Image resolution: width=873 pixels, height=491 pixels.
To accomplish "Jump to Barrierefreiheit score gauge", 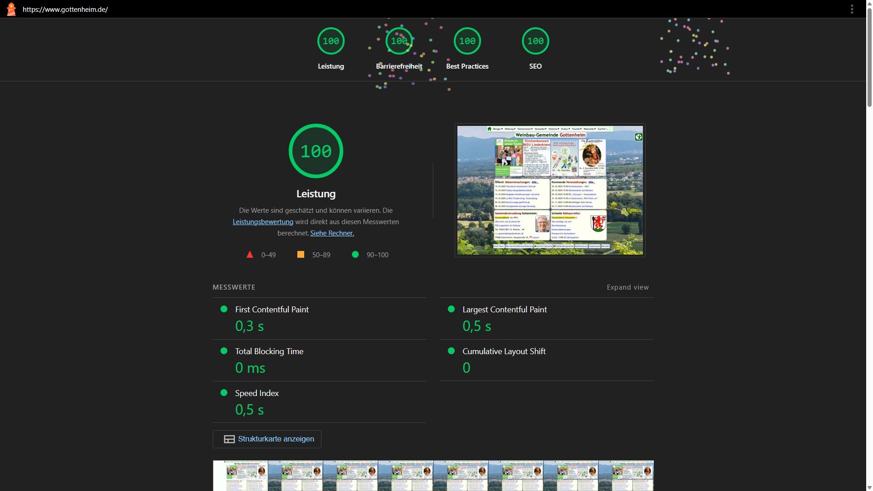I will tap(399, 41).
